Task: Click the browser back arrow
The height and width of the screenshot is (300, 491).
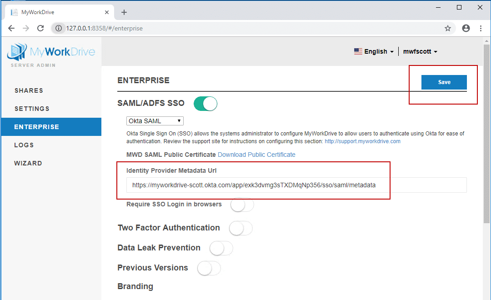Action: point(11,28)
